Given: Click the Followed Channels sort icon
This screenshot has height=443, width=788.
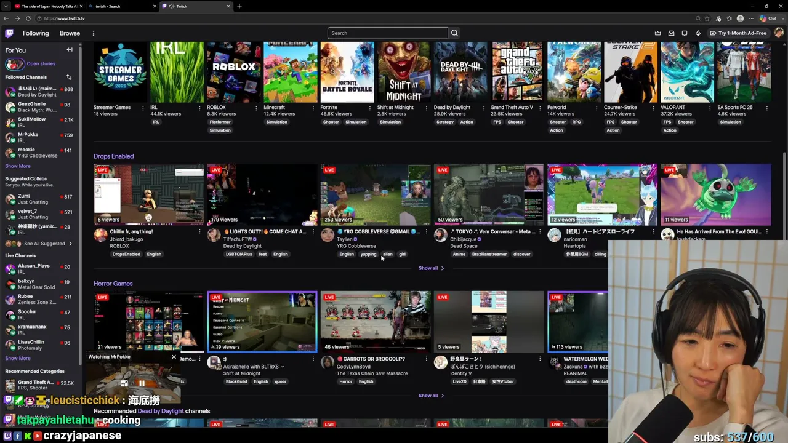Looking at the screenshot, I should coord(69,78).
